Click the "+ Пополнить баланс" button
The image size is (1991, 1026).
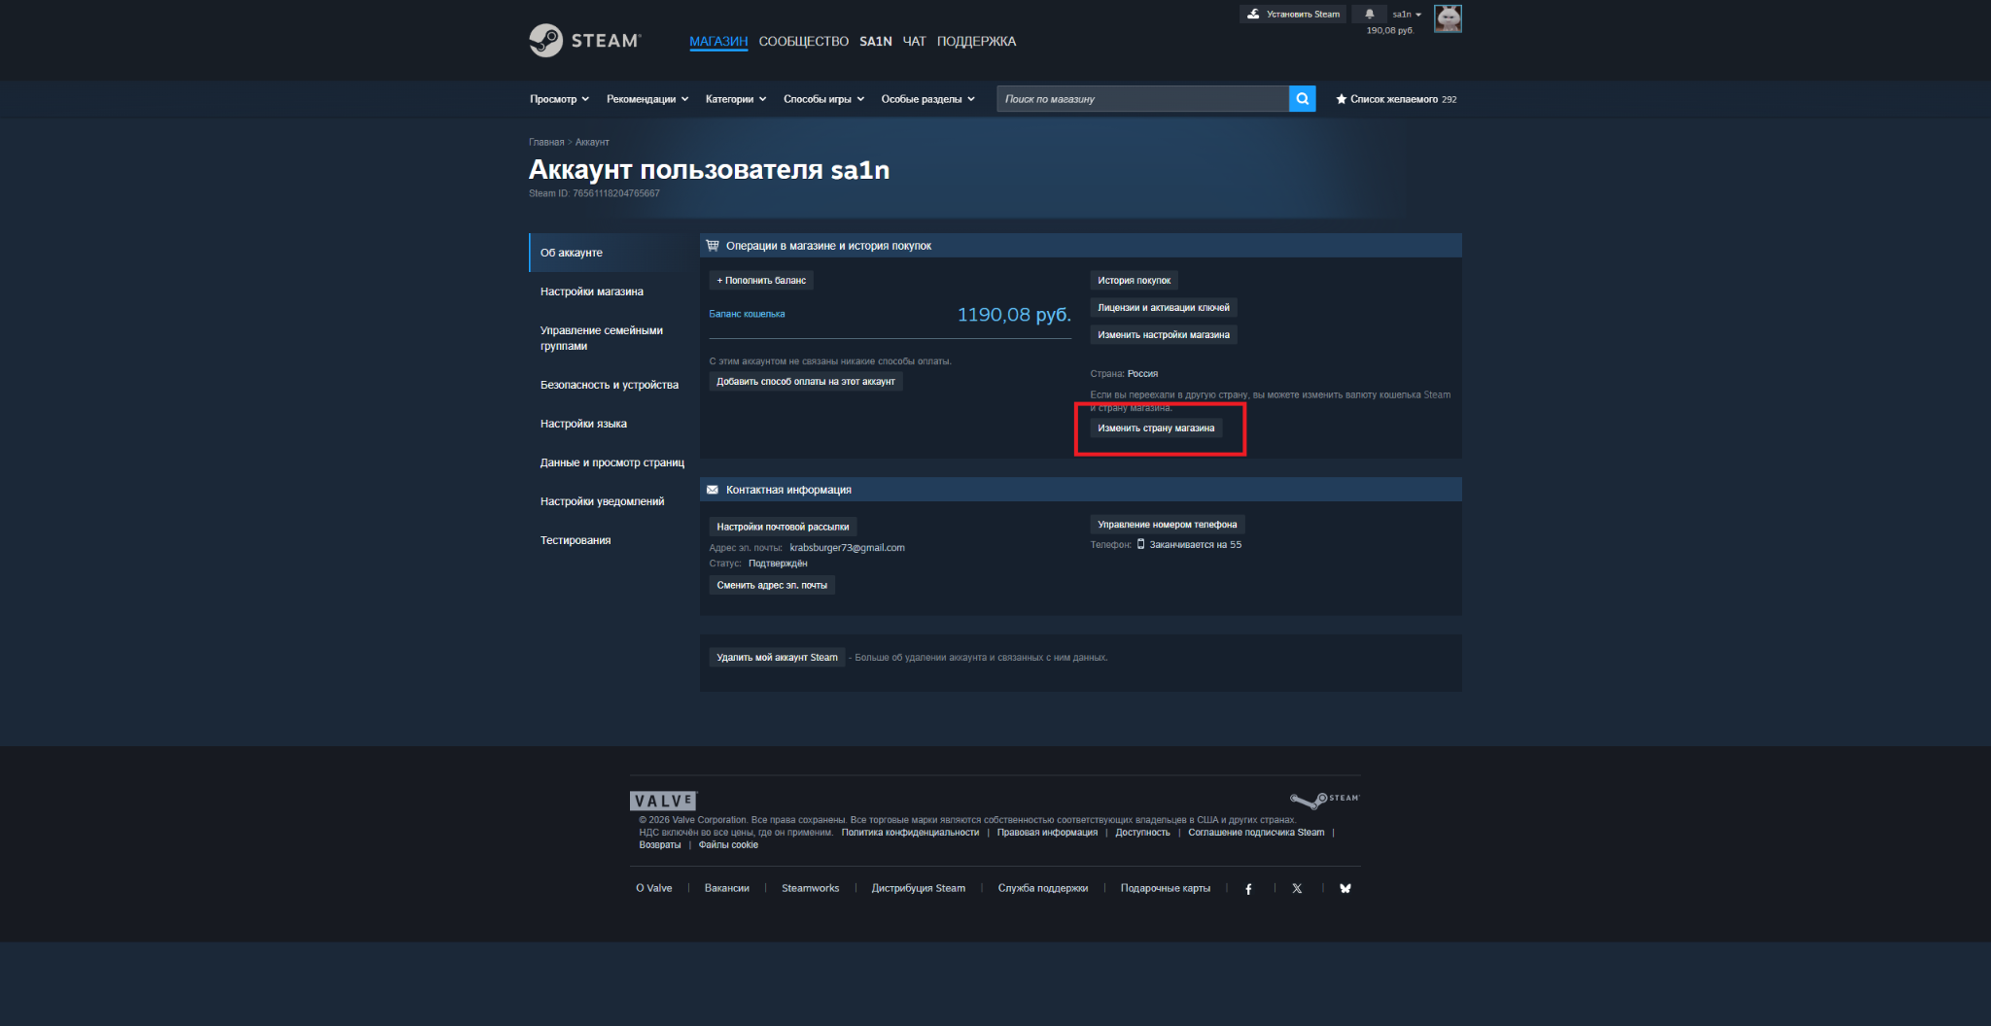point(761,281)
